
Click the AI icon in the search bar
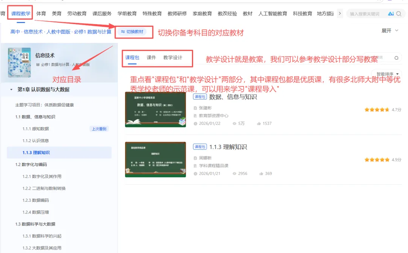tap(391, 13)
